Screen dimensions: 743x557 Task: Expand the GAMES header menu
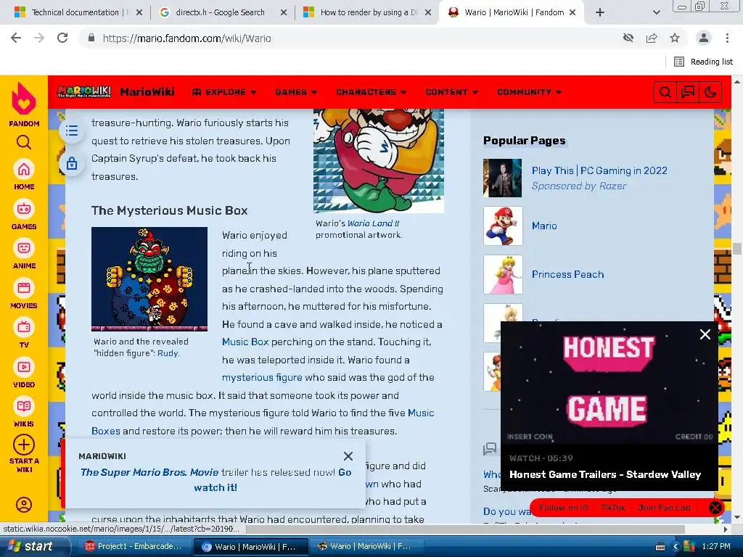tap(296, 92)
